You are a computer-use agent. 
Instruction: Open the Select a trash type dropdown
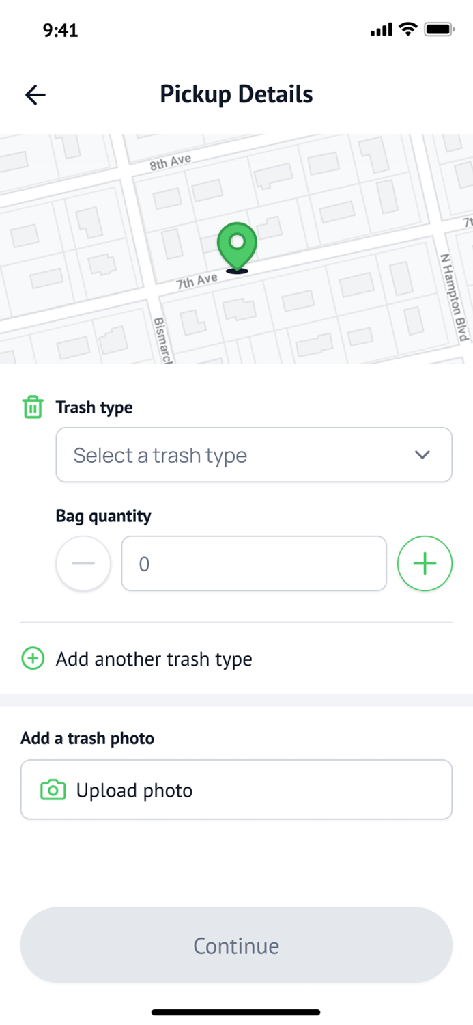point(254,454)
